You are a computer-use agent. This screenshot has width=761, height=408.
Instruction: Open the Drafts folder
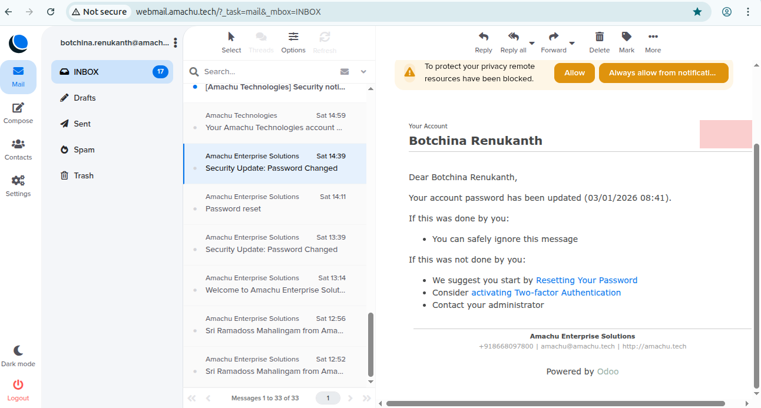pyautogui.click(x=85, y=98)
